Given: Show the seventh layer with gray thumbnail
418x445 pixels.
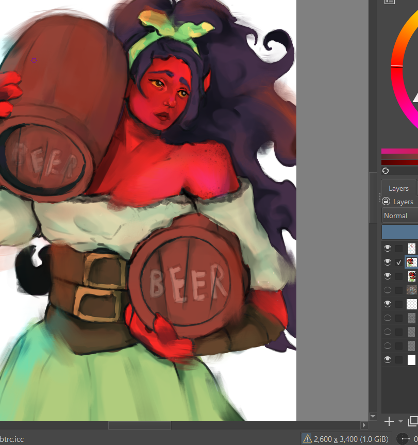Looking at the screenshot, I should point(388,332).
